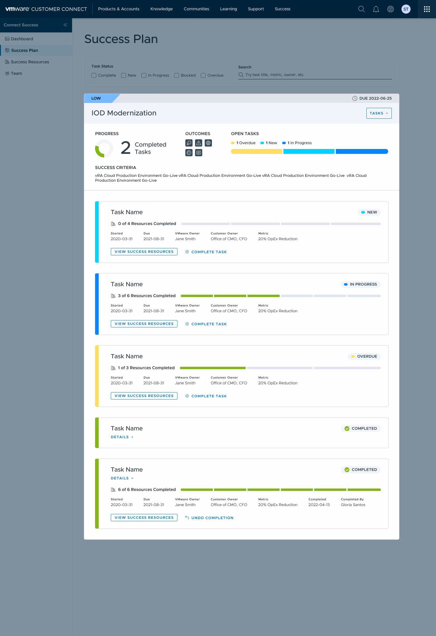Viewport: 436px width, 636px height.
Task: Complete Task on the NEW task card
Action: pos(206,252)
